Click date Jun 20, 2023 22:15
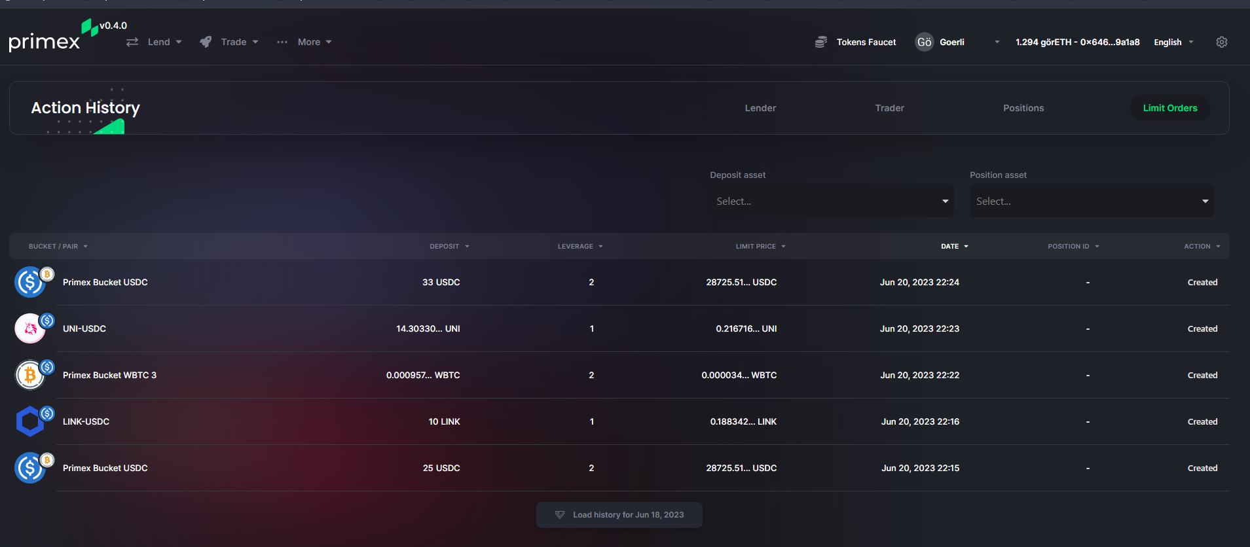The image size is (1250, 547). [x=920, y=468]
